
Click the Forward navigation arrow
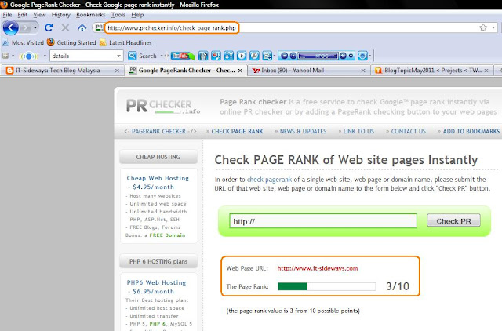pos(25,28)
